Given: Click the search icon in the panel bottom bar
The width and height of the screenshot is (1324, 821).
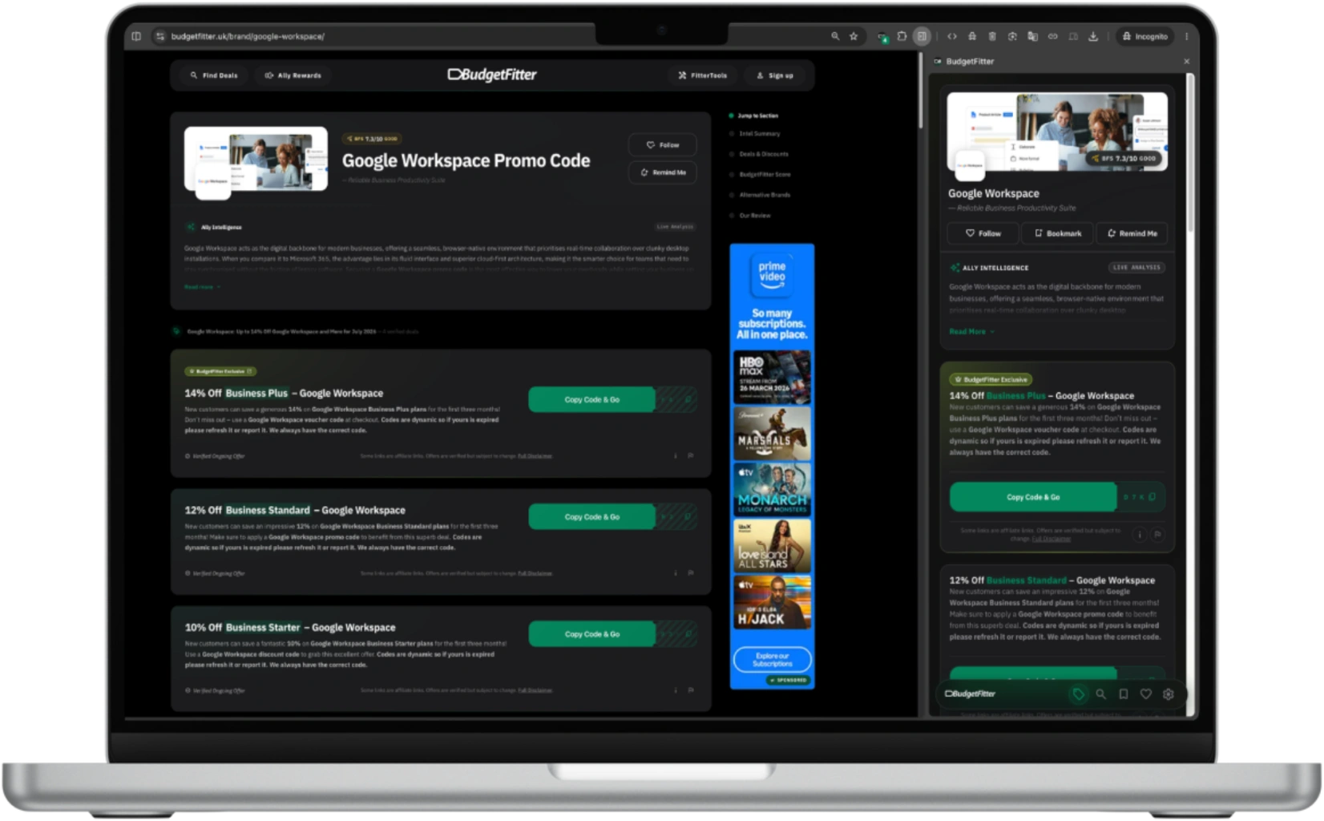Looking at the screenshot, I should pyautogui.click(x=1100, y=694).
